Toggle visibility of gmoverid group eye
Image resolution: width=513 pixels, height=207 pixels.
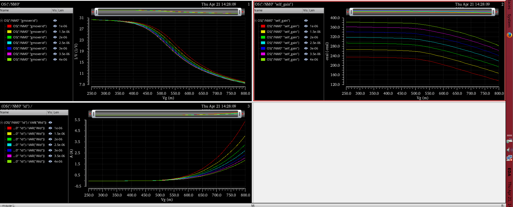(x=55, y=21)
